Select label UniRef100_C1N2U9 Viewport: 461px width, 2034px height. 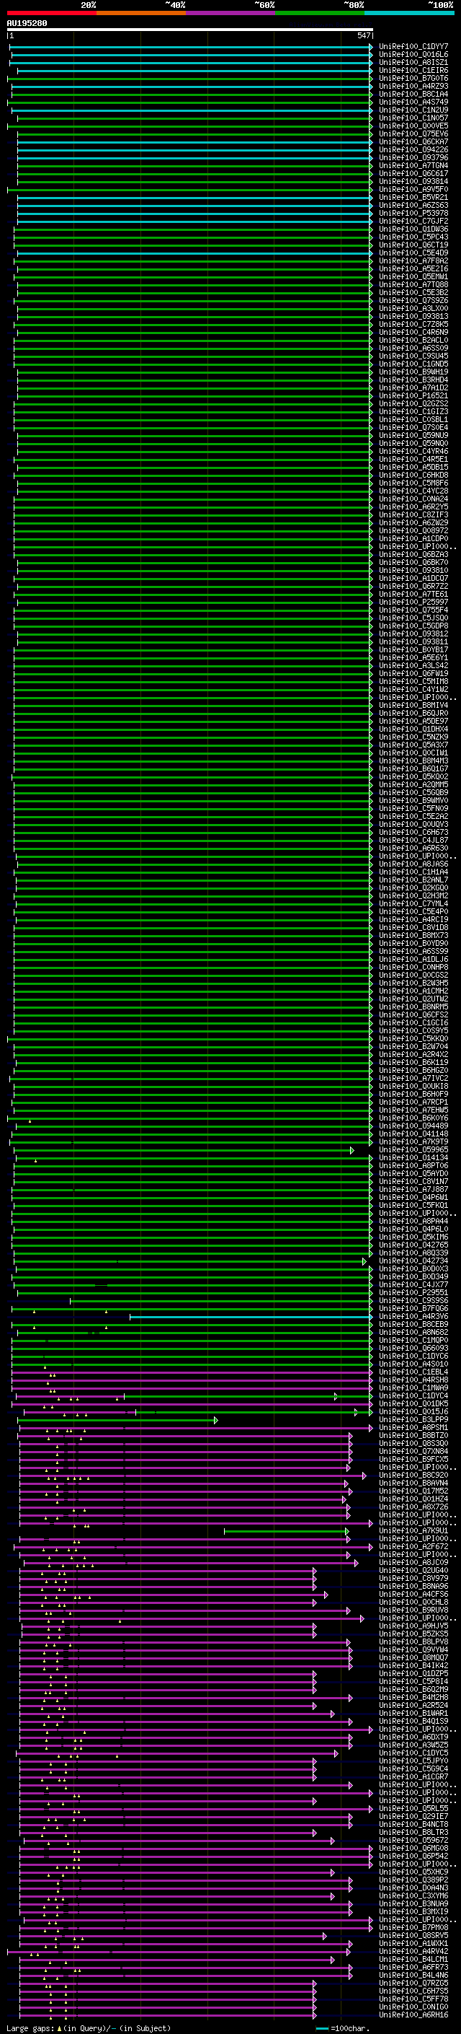pos(413,110)
